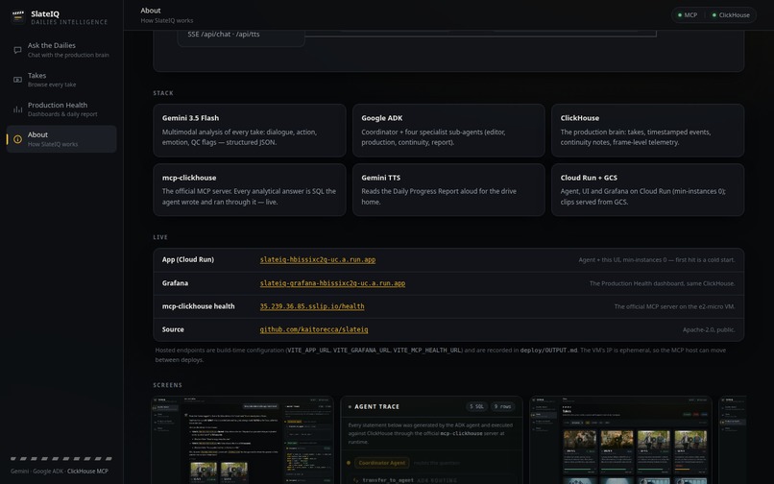Open the github.com/kaitorecca/slateiq source link

tap(313, 329)
